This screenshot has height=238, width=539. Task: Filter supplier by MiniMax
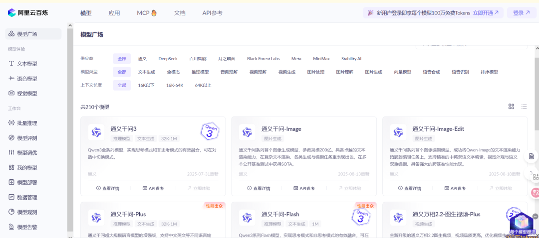[321, 59]
